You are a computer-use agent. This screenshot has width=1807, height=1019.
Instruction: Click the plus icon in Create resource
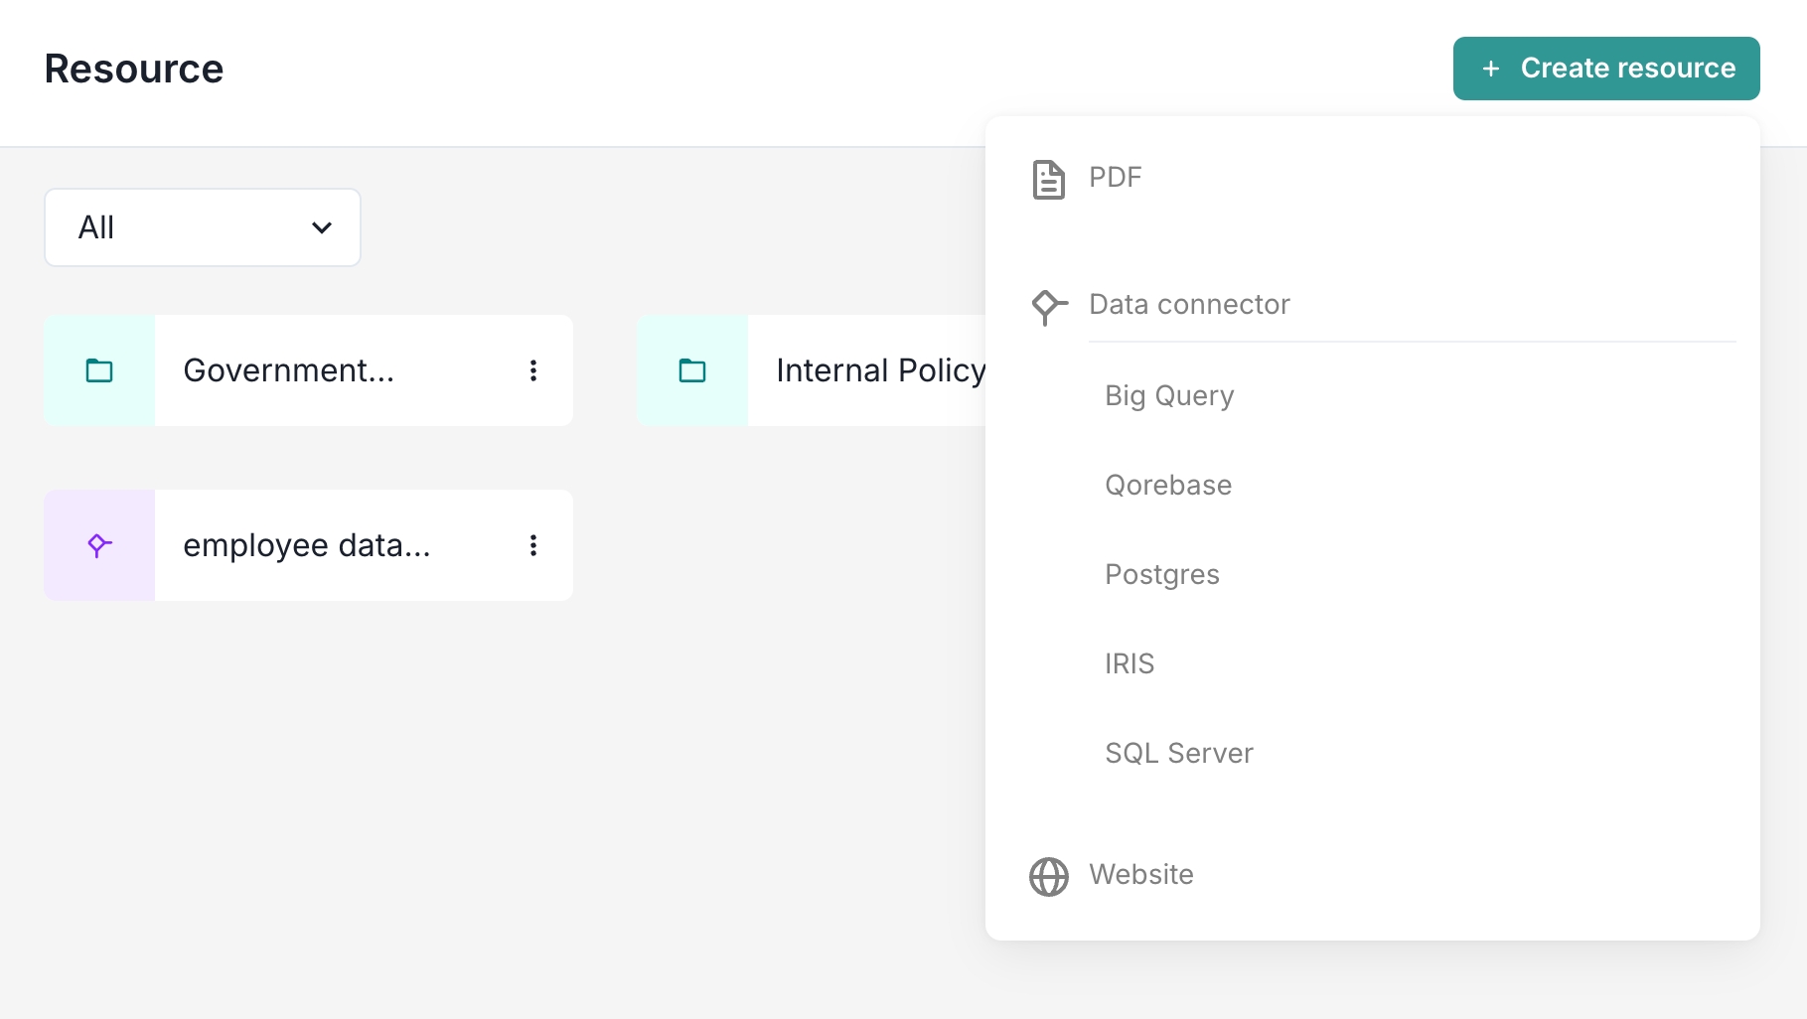(1490, 69)
